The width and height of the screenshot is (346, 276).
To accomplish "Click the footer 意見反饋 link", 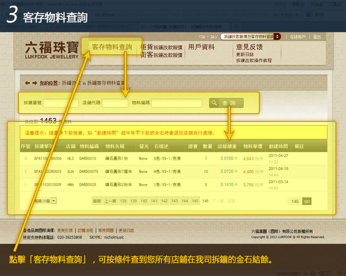I will click(65, 230).
